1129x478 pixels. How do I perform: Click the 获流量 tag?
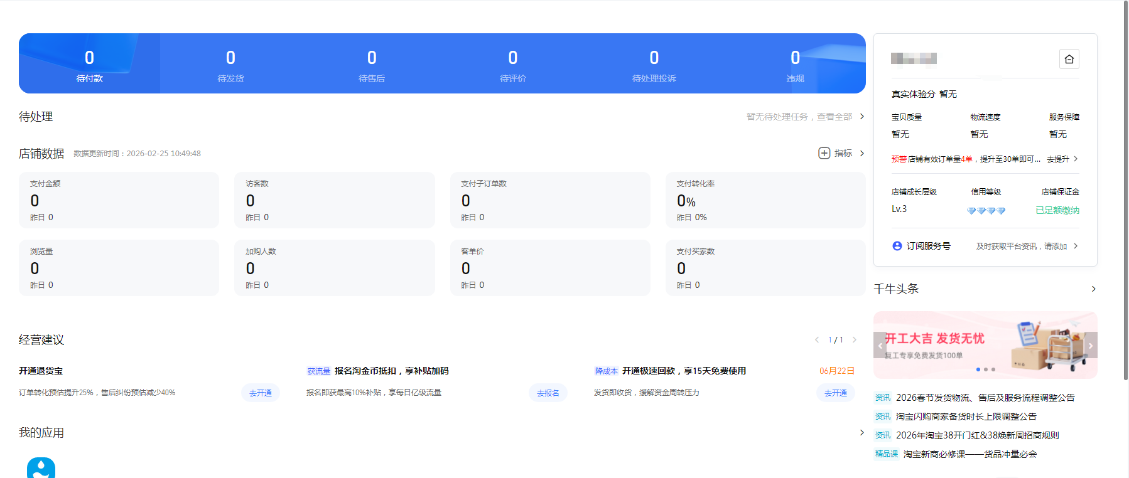319,371
